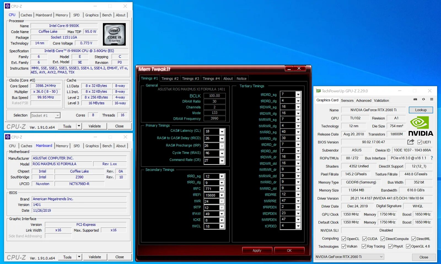Toggle the OpenGL 4.6 checkbox
This screenshot has width=441, height=264.
click(408, 246)
